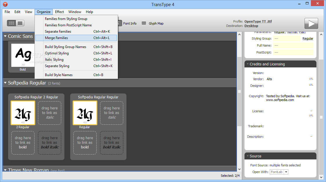Viewport: 326px width, 182px height.
Task: Open Vendor URL field icon
Action: click(x=311, y=79)
